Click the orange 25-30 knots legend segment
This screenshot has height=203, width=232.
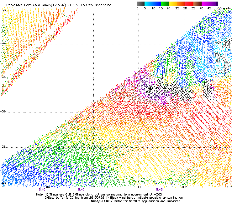pos(181,4)
